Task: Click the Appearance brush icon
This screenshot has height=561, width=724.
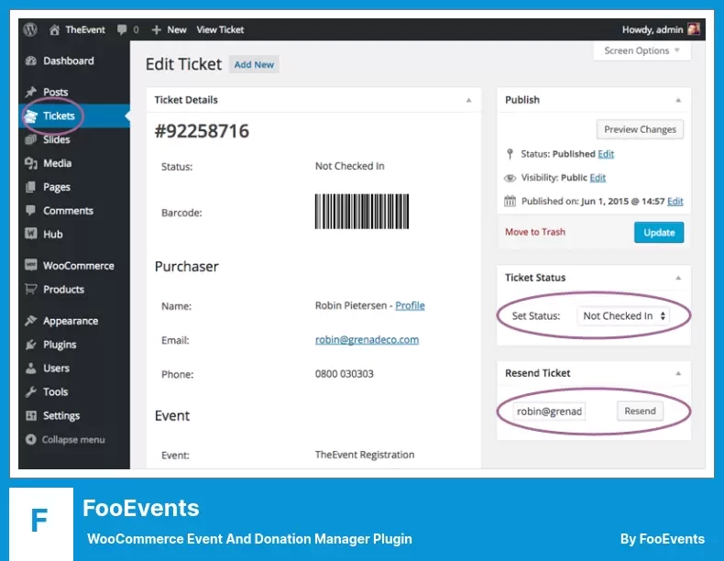Action: coord(31,321)
